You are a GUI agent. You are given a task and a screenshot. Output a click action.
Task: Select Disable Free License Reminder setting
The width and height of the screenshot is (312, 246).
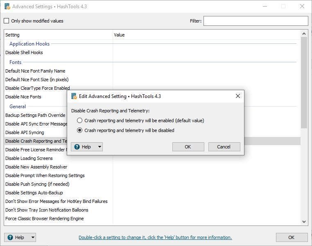(36, 150)
